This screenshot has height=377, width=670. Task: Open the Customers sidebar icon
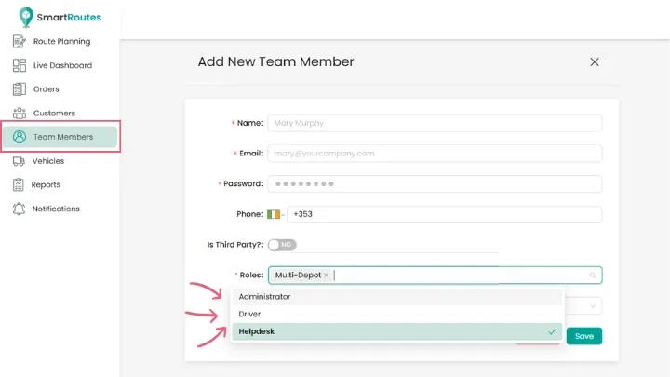(19, 113)
